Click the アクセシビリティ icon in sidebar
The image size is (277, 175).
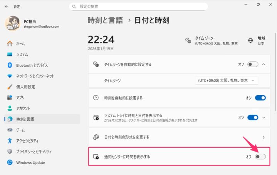[10, 141]
